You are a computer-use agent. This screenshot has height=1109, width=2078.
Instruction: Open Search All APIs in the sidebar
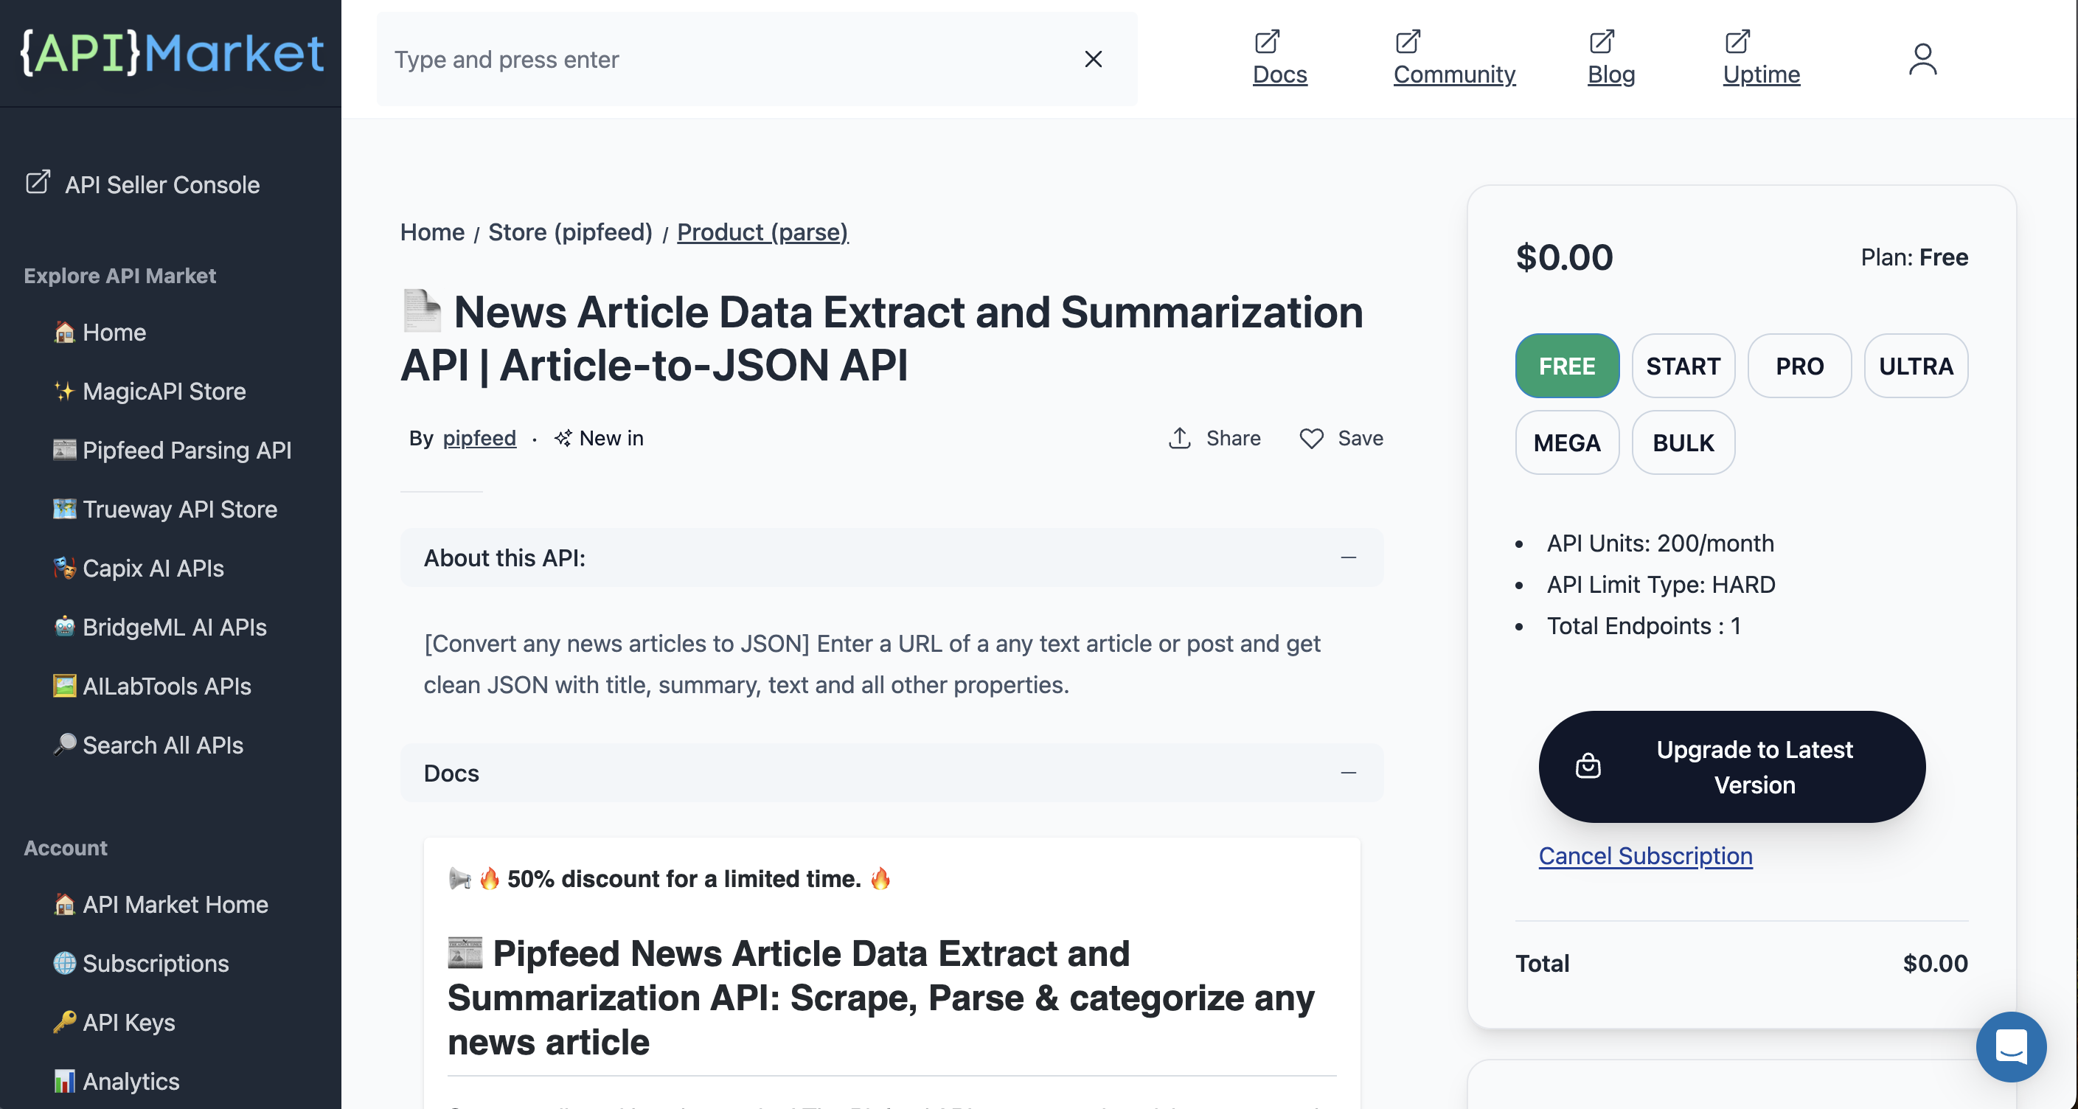click(x=147, y=745)
